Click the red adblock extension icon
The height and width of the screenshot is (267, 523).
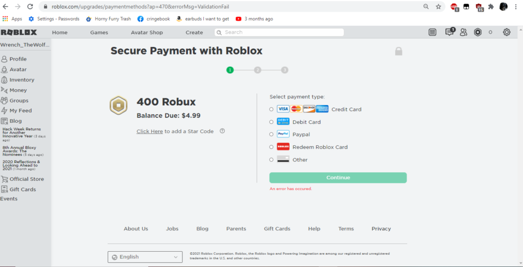point(454,7)
